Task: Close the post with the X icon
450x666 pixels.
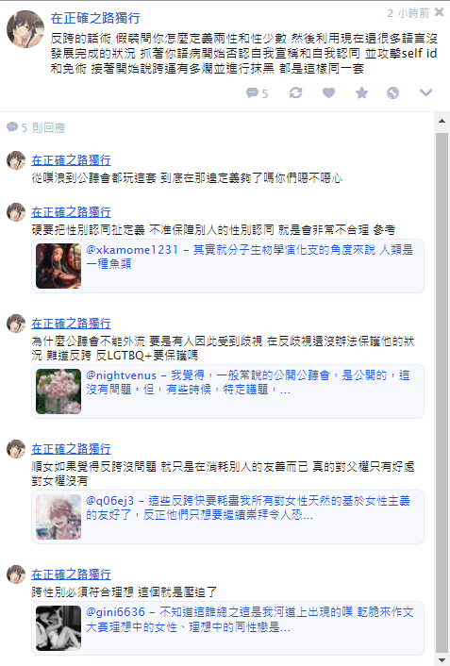Action: pyautogui.click(x=439, y=12)
